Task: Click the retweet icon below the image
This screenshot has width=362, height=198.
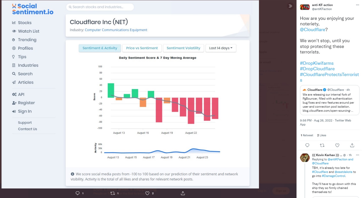Action: pyautogui.click(x=113, y=193)
